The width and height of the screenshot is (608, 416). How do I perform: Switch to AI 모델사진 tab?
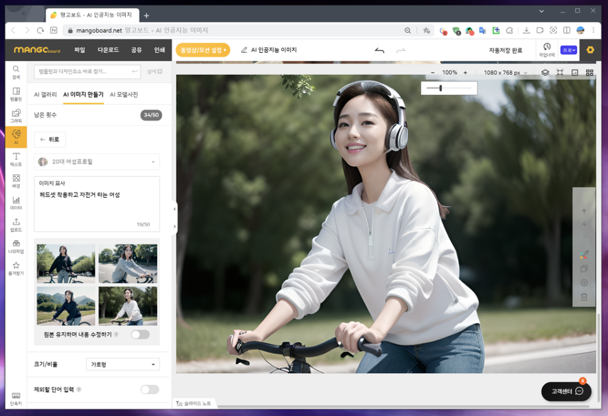(124, 94)
